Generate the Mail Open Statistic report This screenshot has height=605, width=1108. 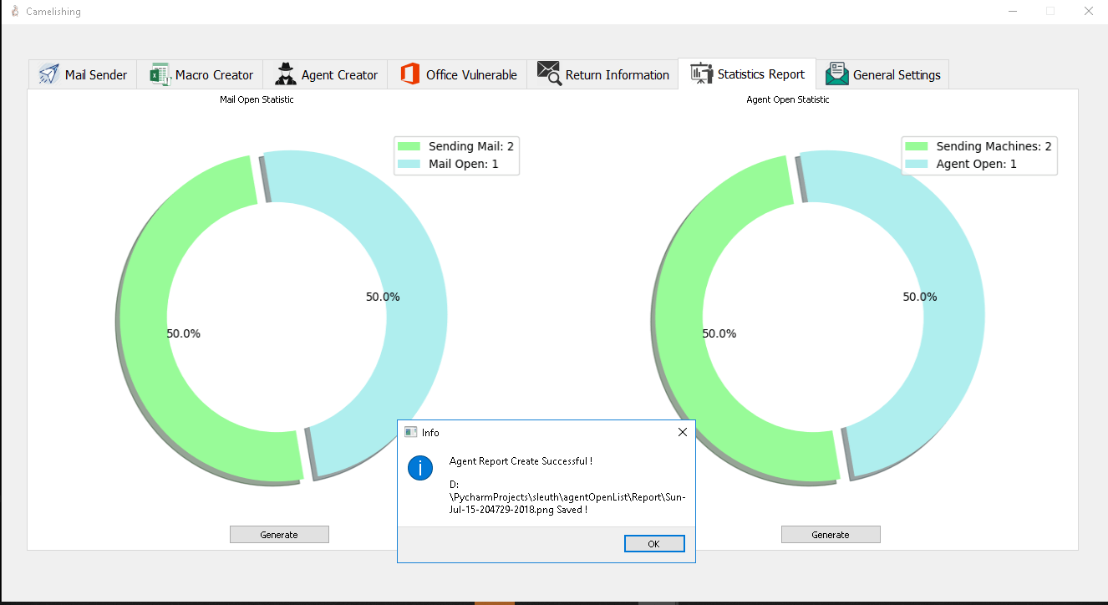[x=279, y=535]
